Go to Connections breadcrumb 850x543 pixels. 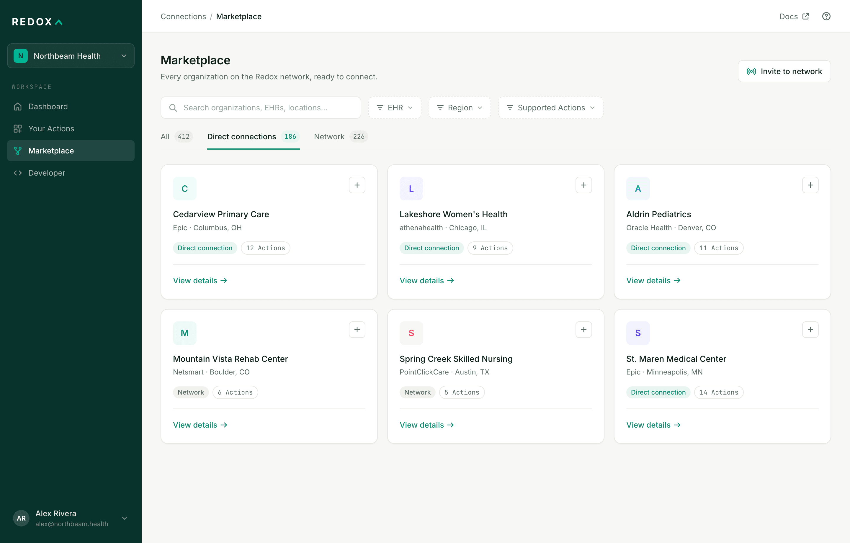coord(183,16)
